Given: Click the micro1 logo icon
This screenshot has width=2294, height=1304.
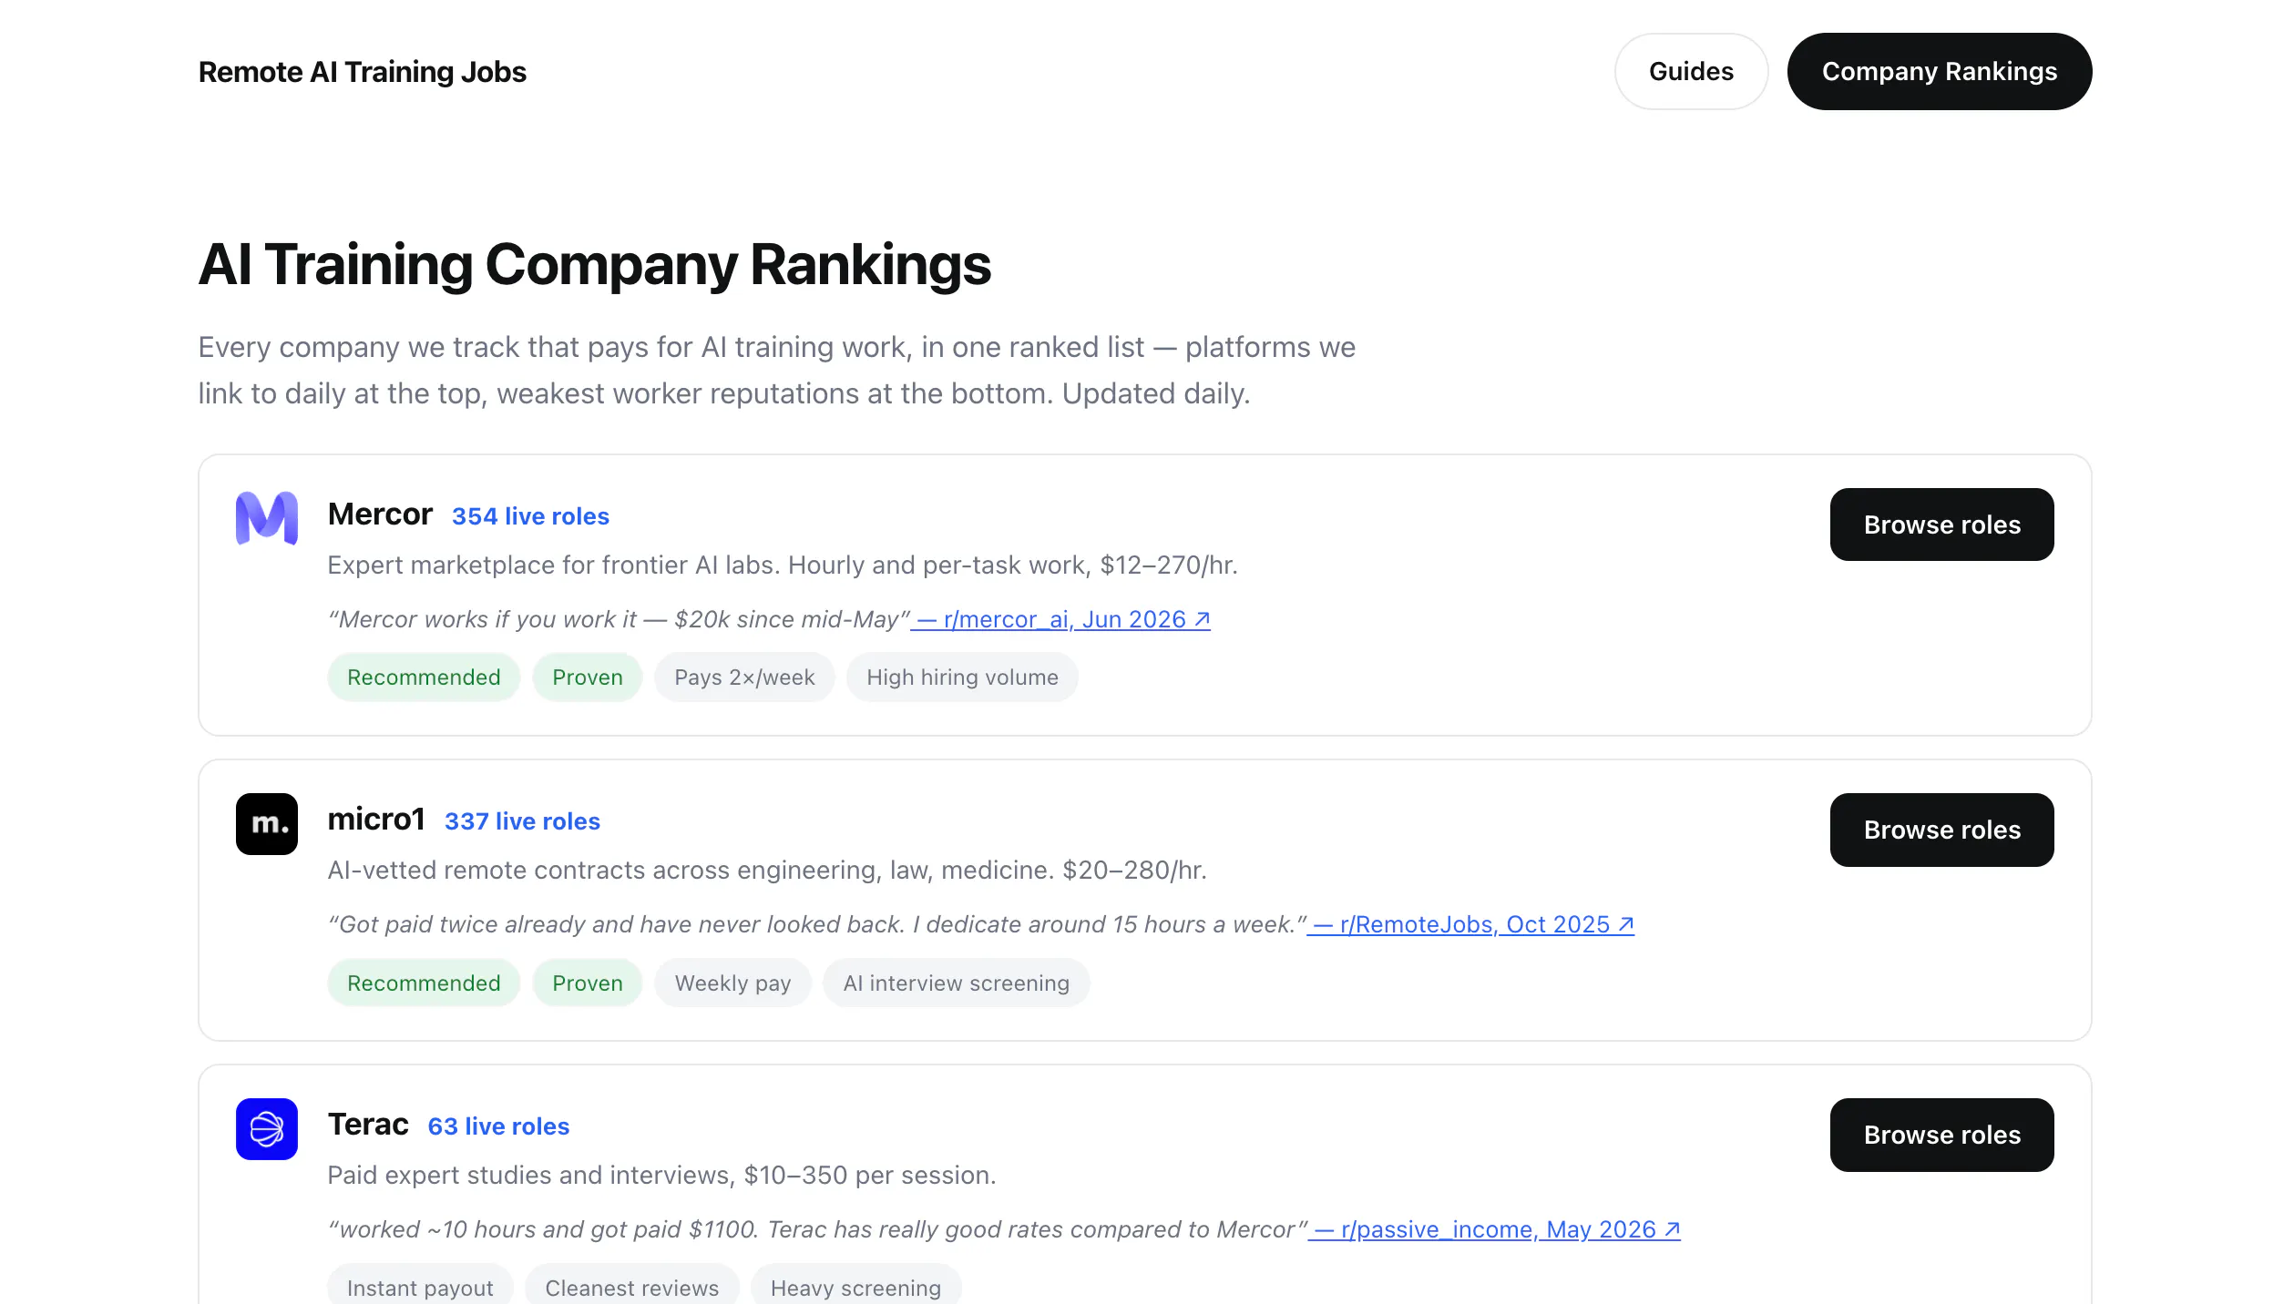Looking at the screenshot, I should click(x=266, y=824).
